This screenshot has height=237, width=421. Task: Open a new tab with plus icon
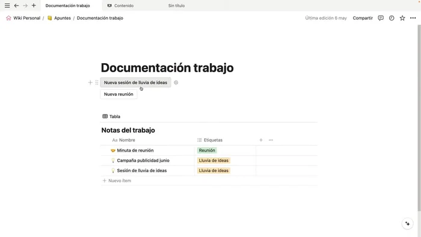coord(34,5)
